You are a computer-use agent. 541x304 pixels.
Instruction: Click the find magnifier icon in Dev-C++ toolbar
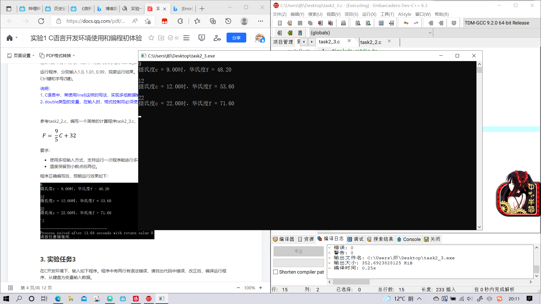pyautogui.click(x=358, y=23)
